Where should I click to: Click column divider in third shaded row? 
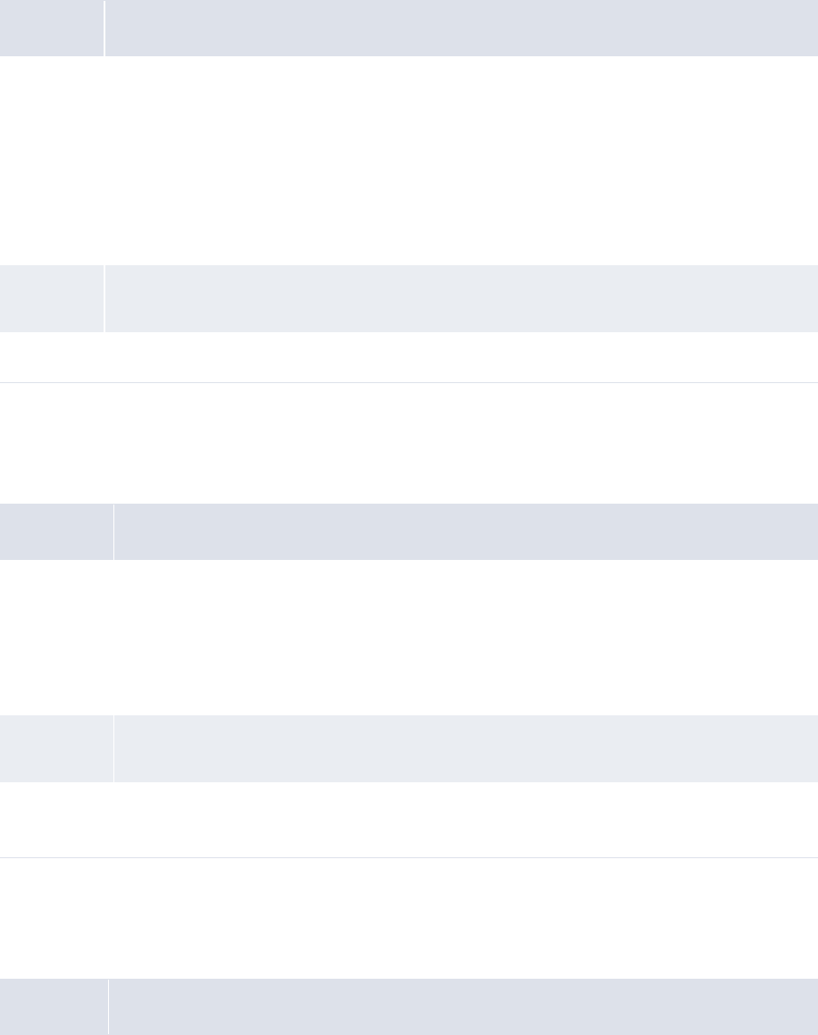point(113,532)
